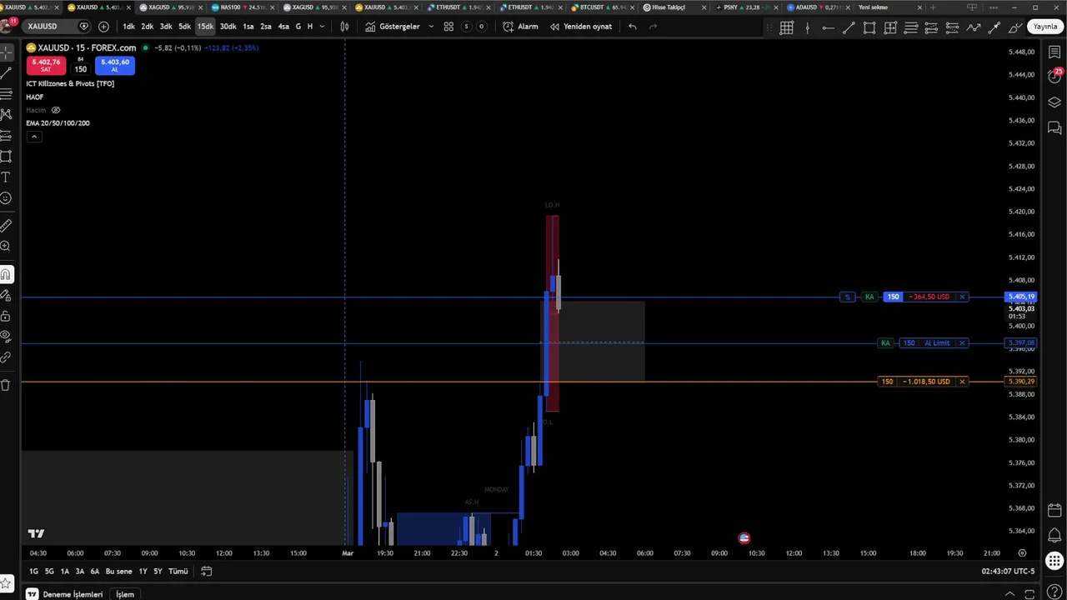Viewport: 1067px width, 600px height.
Task: Select the trend line drawing tool
Action: (x=6, y=73)
